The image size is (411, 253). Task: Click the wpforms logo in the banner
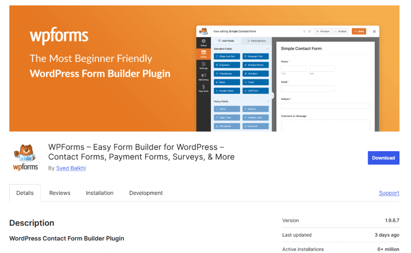point(59,36)
